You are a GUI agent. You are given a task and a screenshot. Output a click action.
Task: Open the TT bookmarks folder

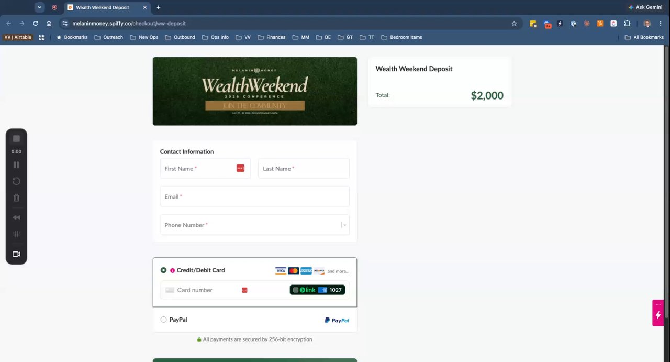click(x=367, y=37)
